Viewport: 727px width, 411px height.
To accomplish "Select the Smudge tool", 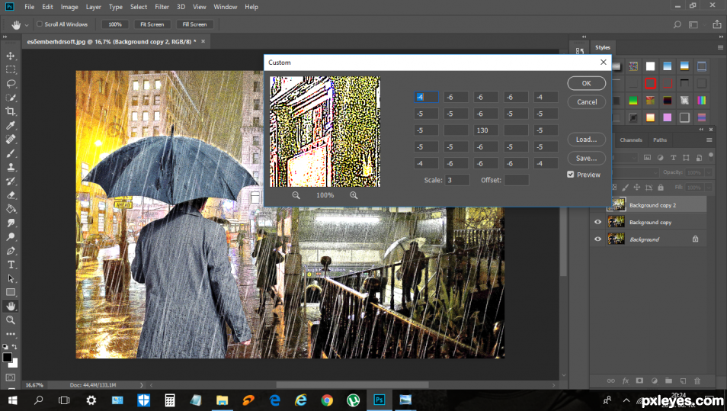I will tap(11, 223).
